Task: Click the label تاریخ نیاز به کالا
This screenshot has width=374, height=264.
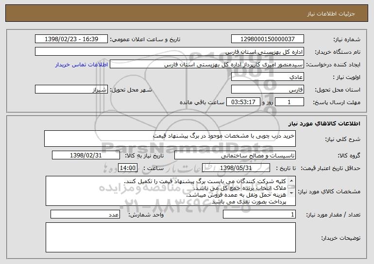Action: point(144,155)
